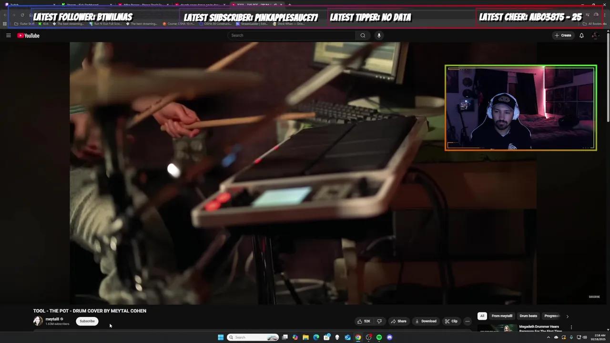This screenshot has width=610, height=343.
Task: Switch to the Kick Dashboard browser tab
Action: (x=87, y=4)
